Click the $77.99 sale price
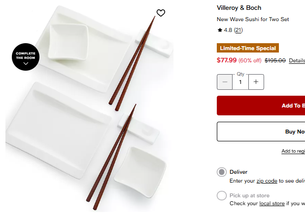The width and height of the screenshot is (305, 214). [227, 60]
